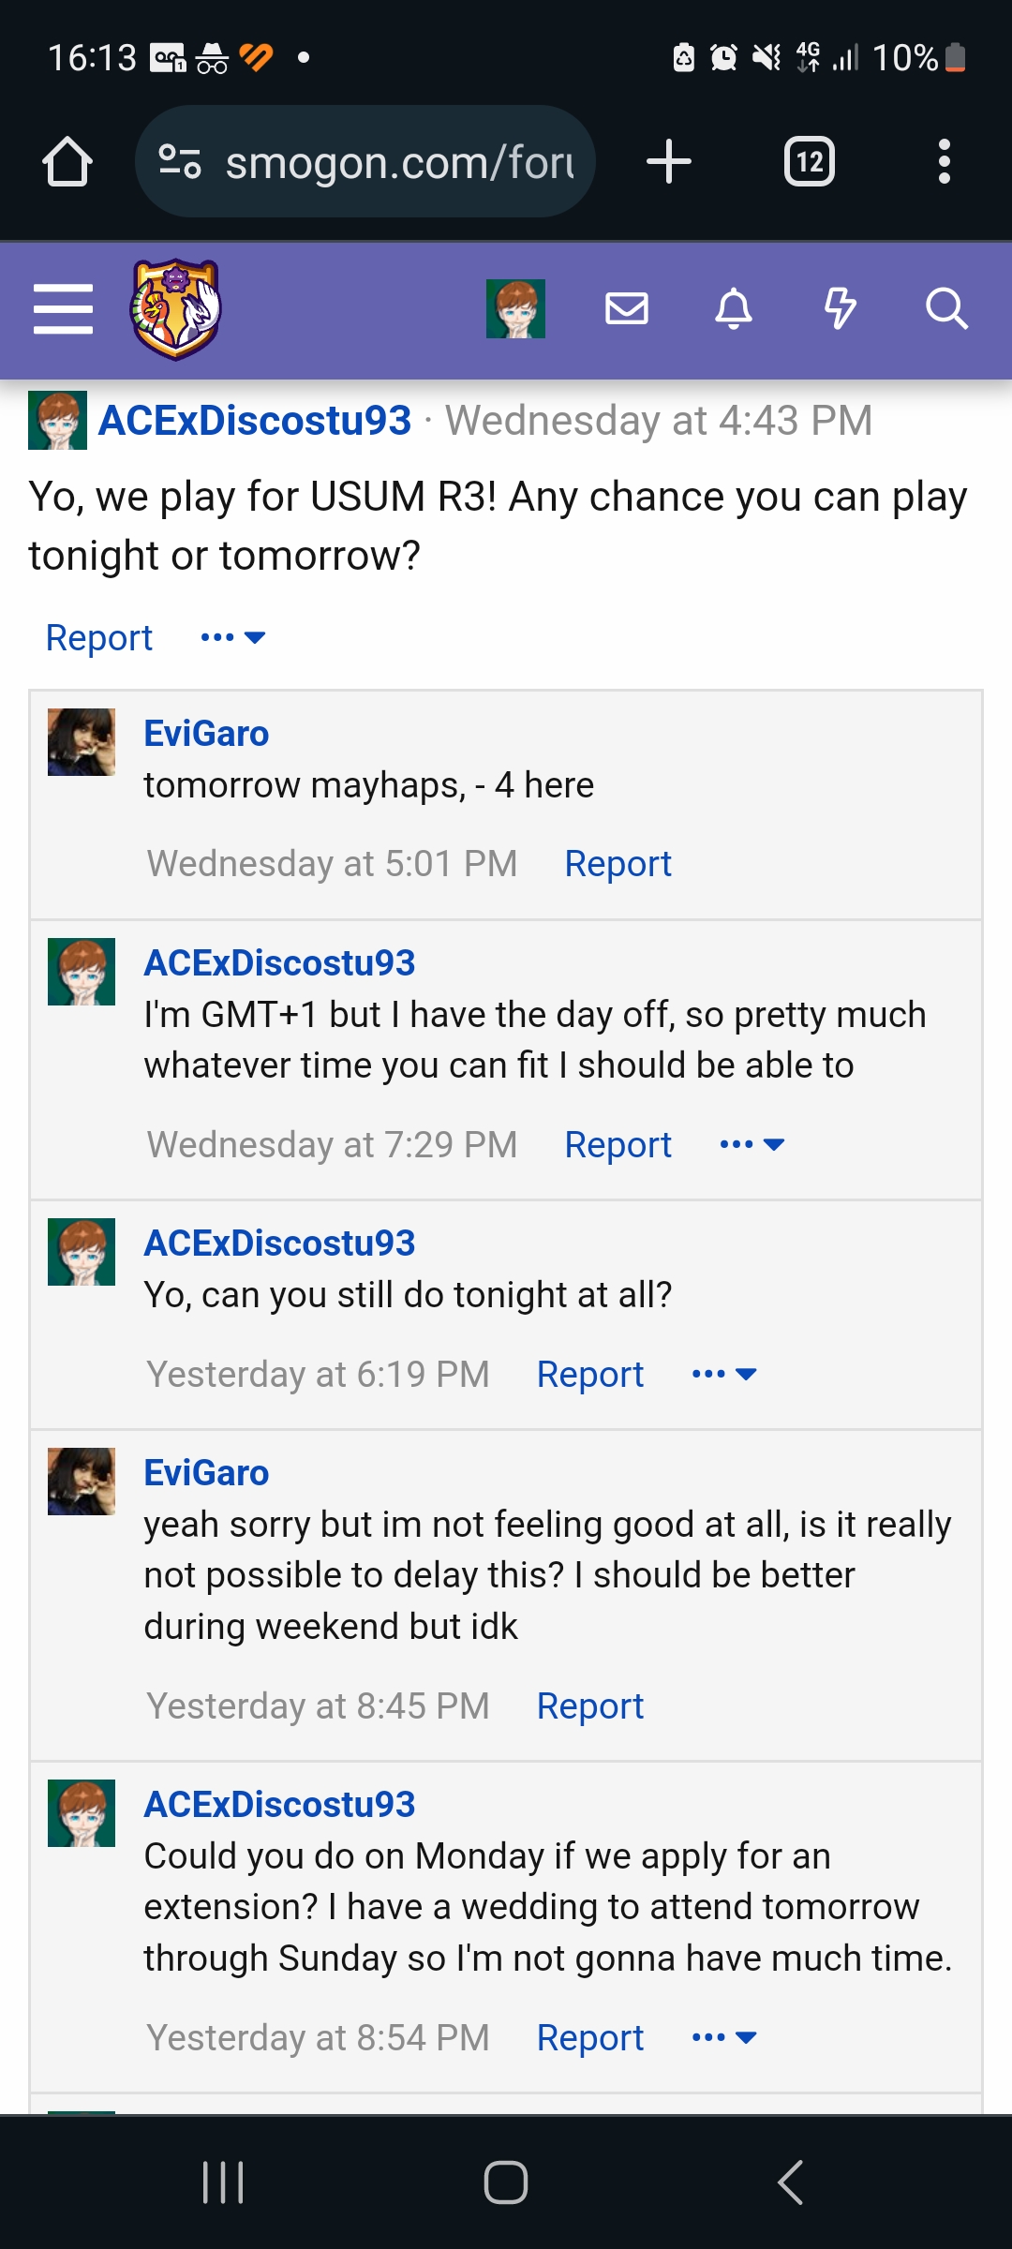The image size is (1012, 2249).
Task: Open the bell alerts notifications
Action: [733, 308]
